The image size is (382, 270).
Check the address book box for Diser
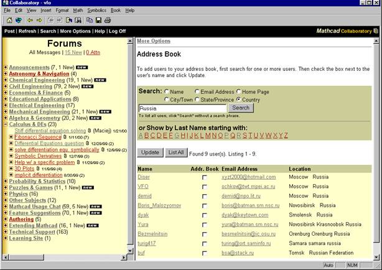[x=205, y=177]
